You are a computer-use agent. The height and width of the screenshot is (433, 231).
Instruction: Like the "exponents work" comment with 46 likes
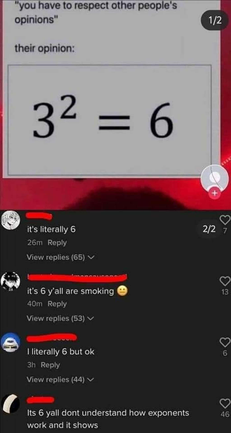tap(224, 403)
